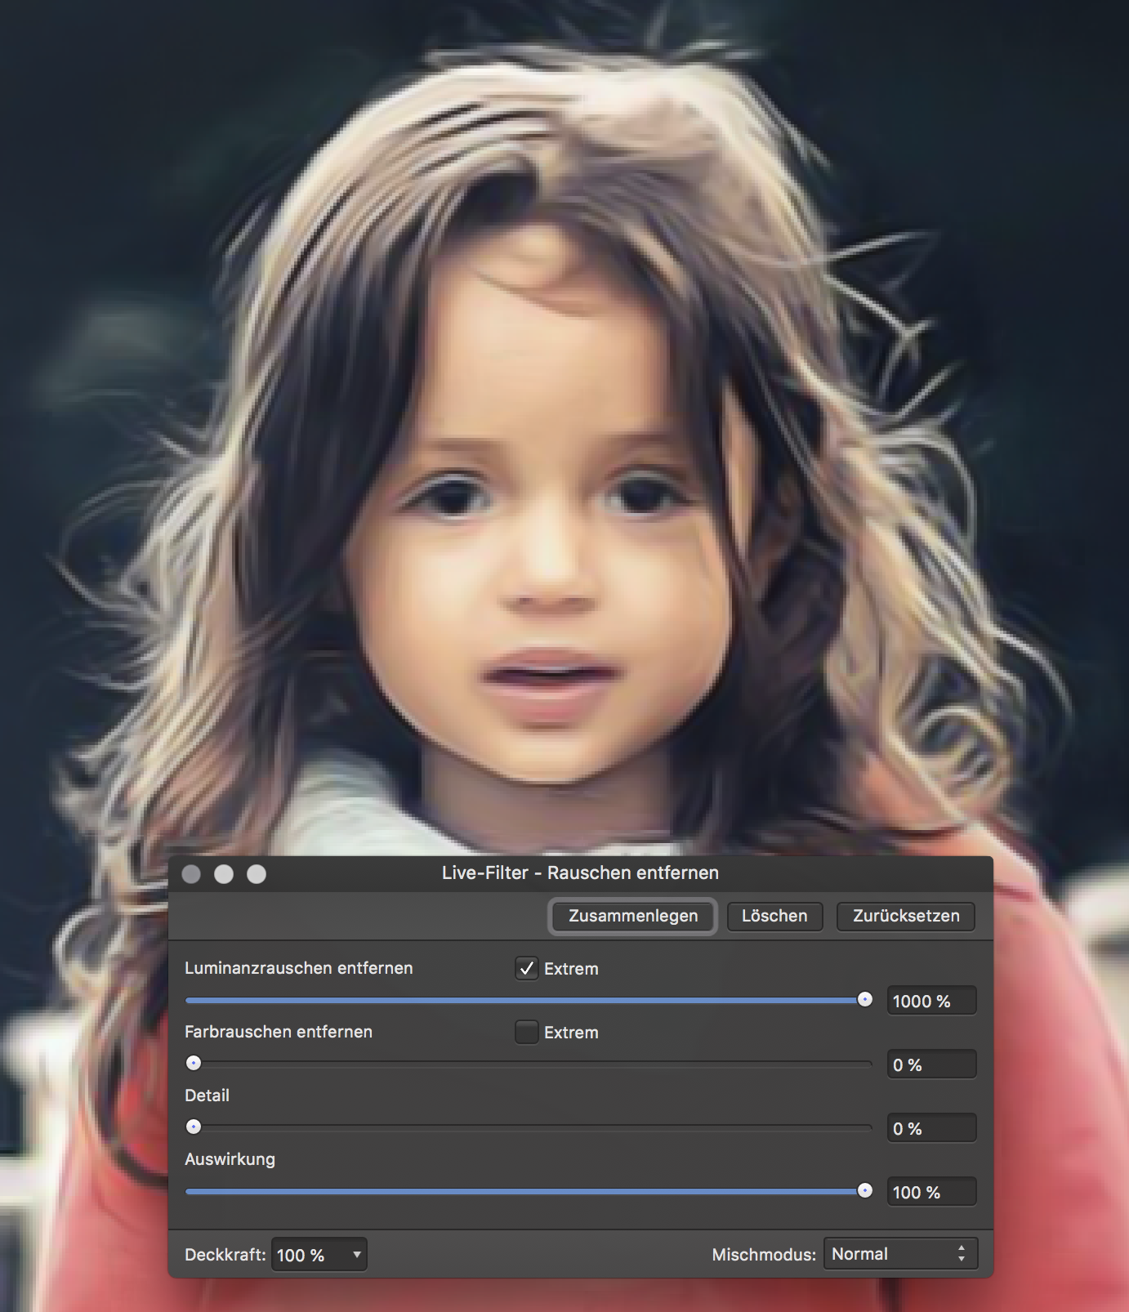Uncheck Extrem for Luminanzrauschen entfernen
Viewport: 1129px width, 1312px height.
point(527,968)
